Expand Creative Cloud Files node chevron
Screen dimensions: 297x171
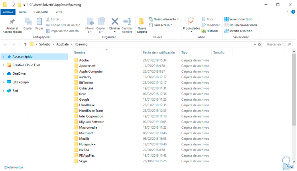point(3,65)
